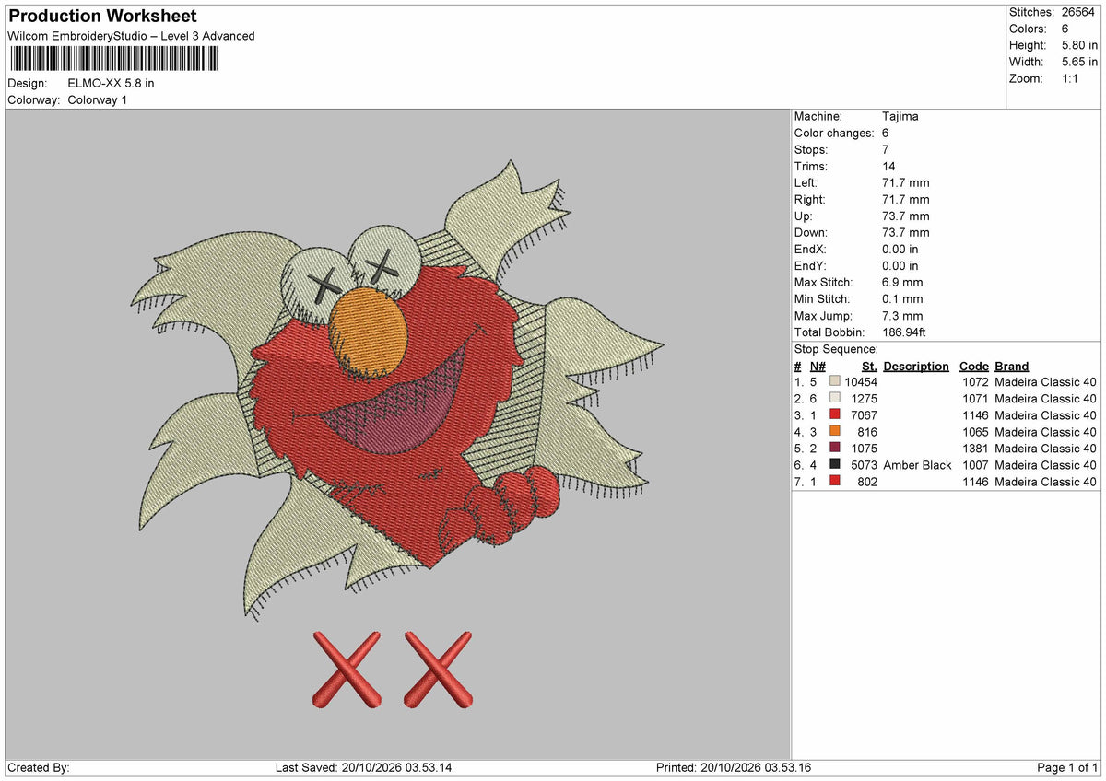Click the 'EndX:' label
The width and height of the screenshot is (1106, 781).
pyautogui.click(x=811, y=249)
